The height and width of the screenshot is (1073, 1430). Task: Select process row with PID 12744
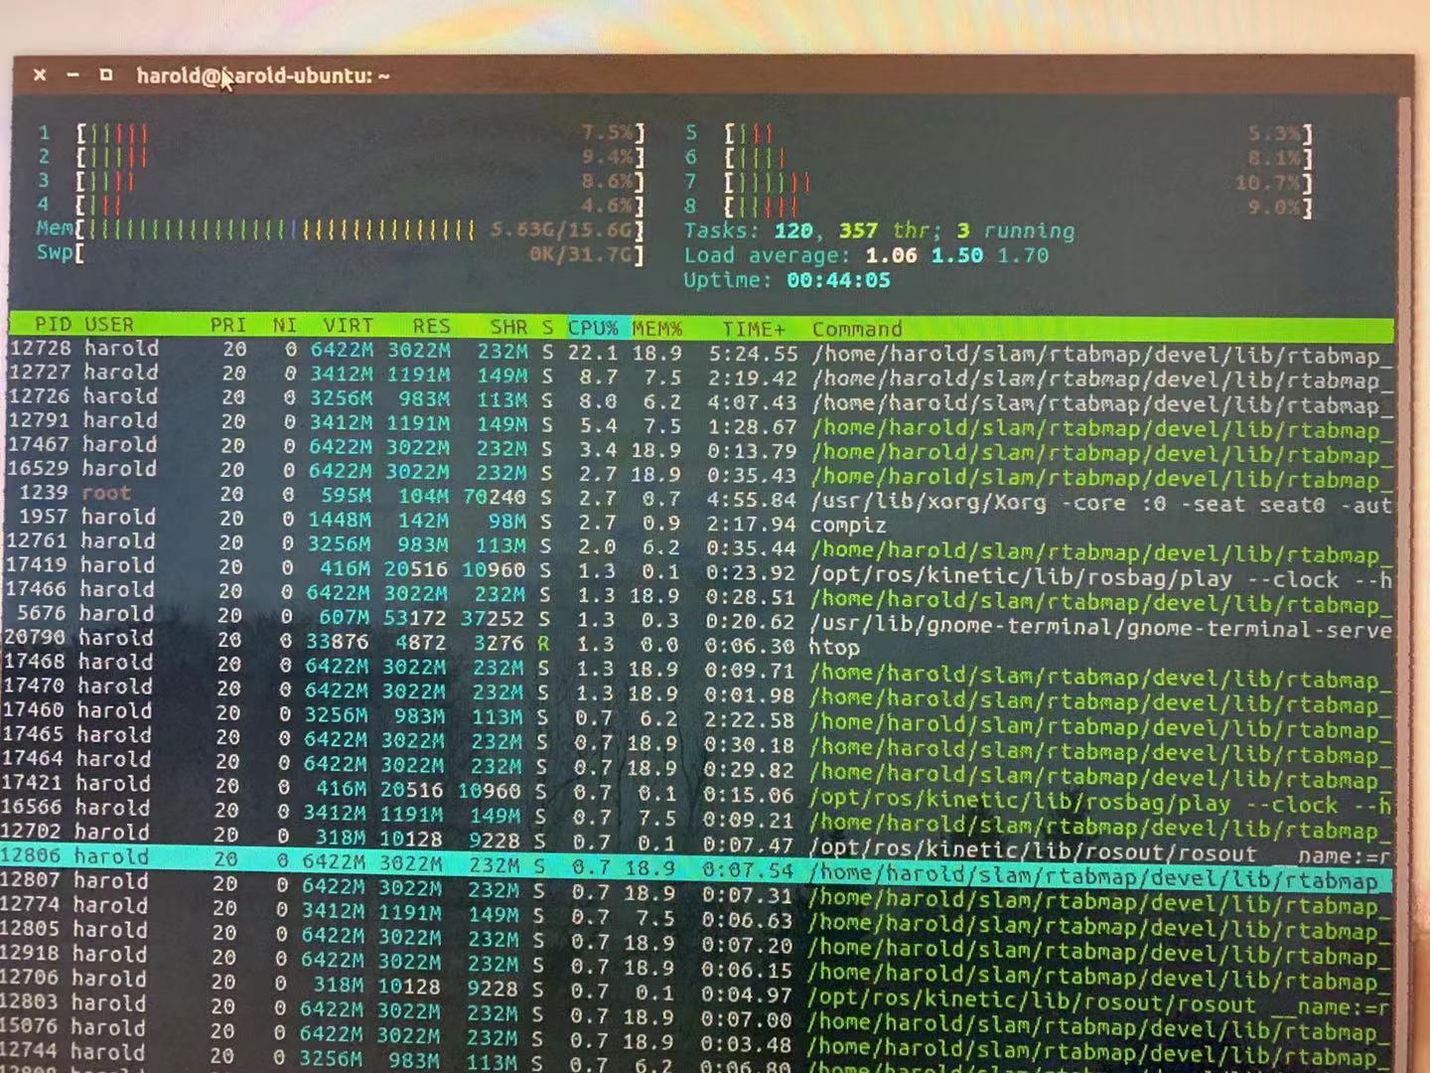pos(697,1059)
